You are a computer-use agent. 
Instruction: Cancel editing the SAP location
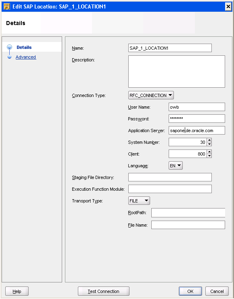click(x=217, y=291)
